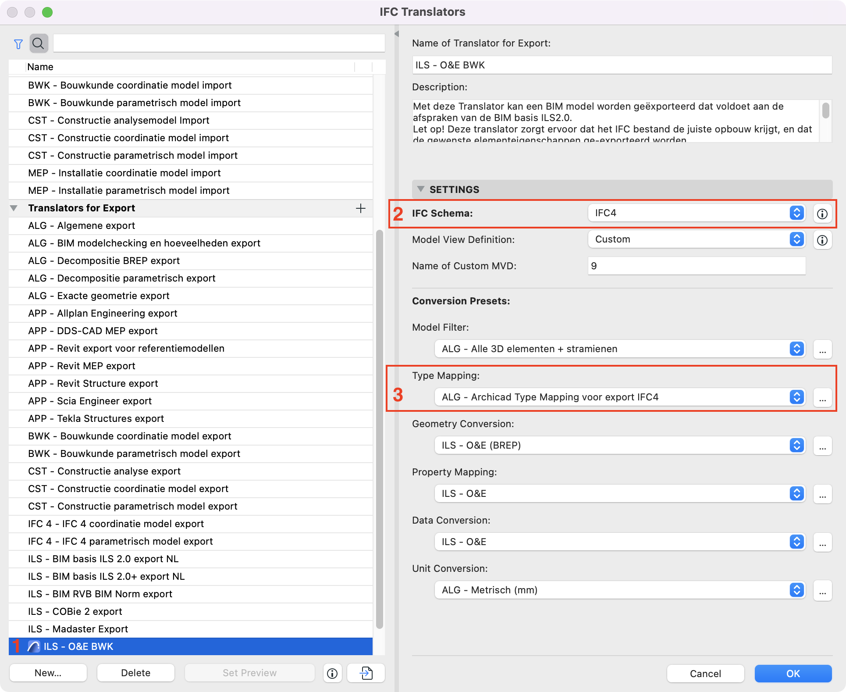The height and width of the screenshot is (692, 846).
Task: Click the filter funnel icon
Action: click(x=18, y=44)
